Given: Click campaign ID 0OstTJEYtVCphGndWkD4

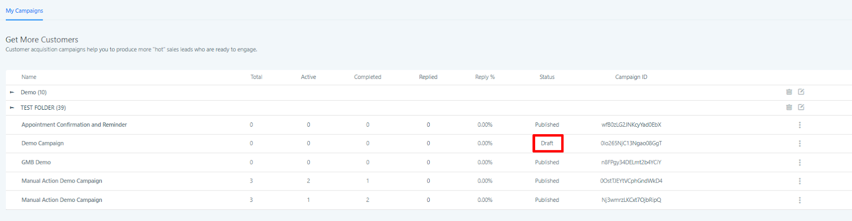Looking at the screenshot, I should 631,181.
